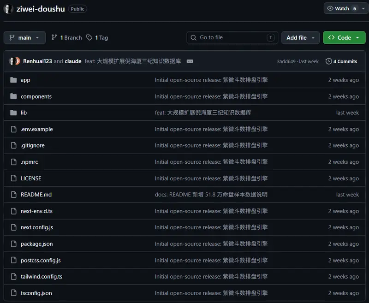The width and height of the screenshot is (369, 303).
Task: Open the lib folder
Action: [24, 113]
